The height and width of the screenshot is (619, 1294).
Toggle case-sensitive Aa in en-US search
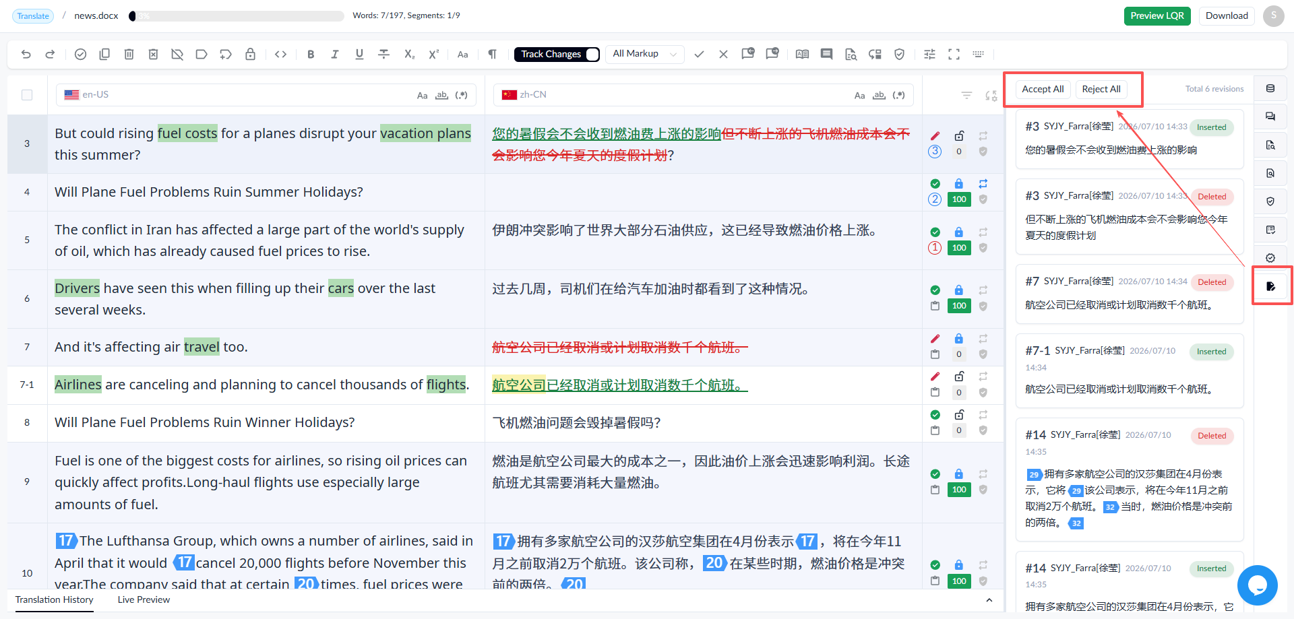point(422,96)
